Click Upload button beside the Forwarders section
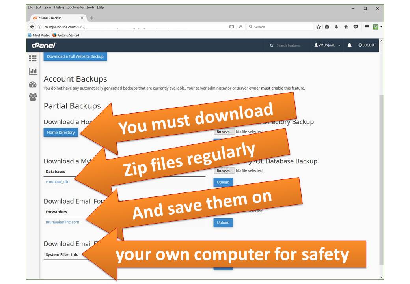The height and width of the screenshot is (284, 410). pos(223,222)
